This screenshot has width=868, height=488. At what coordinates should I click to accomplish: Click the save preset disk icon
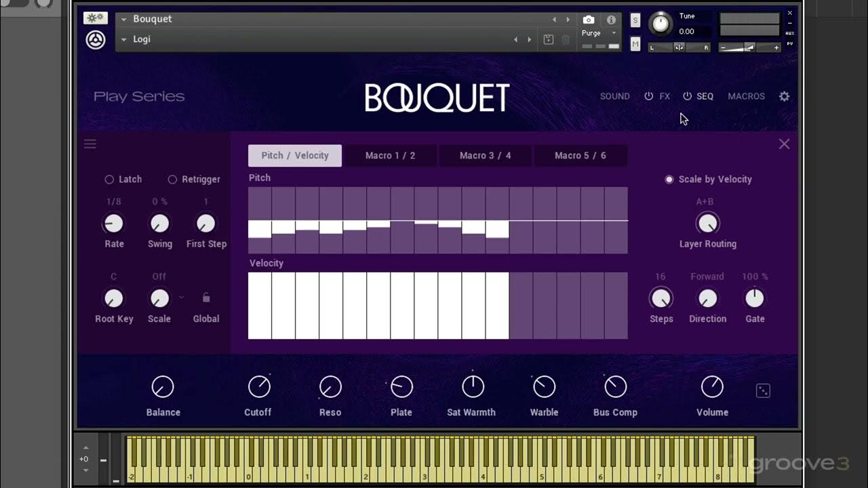click(549, 39)
